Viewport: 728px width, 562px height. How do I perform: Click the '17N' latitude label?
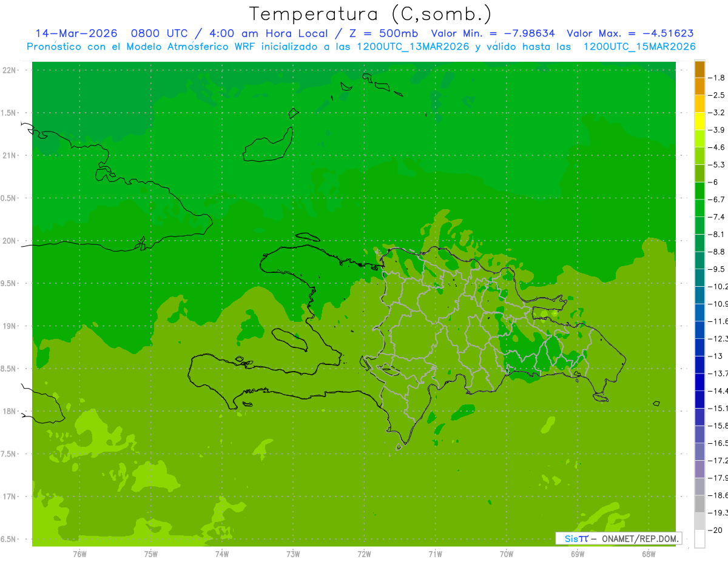point(9,497)
